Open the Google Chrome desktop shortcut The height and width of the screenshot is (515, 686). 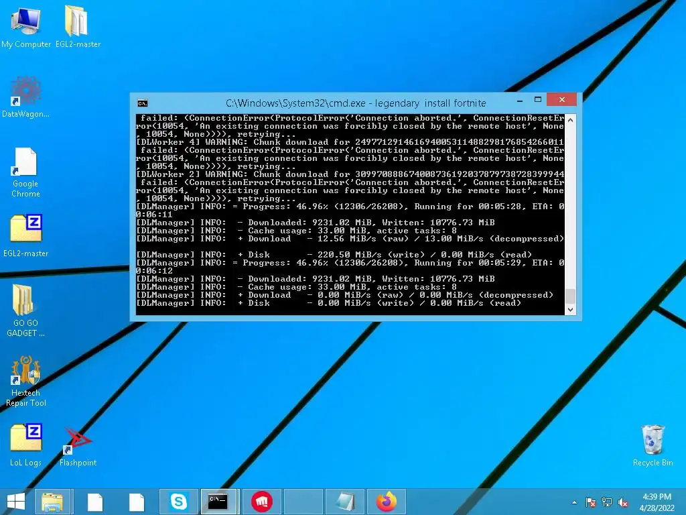(x=25, y=172)
